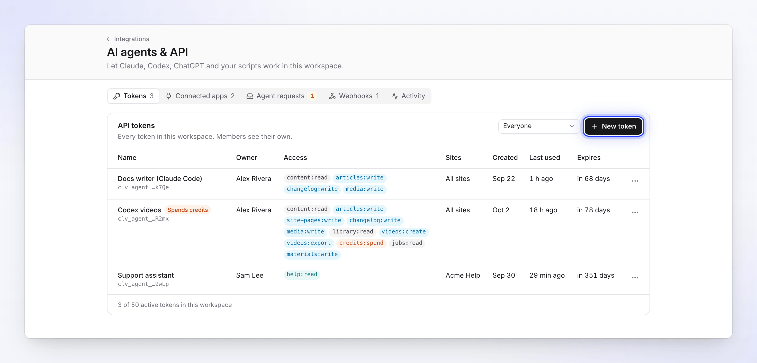Click the library:read scope tag
This screenshot has height=363, width=757.
(353, 232)
